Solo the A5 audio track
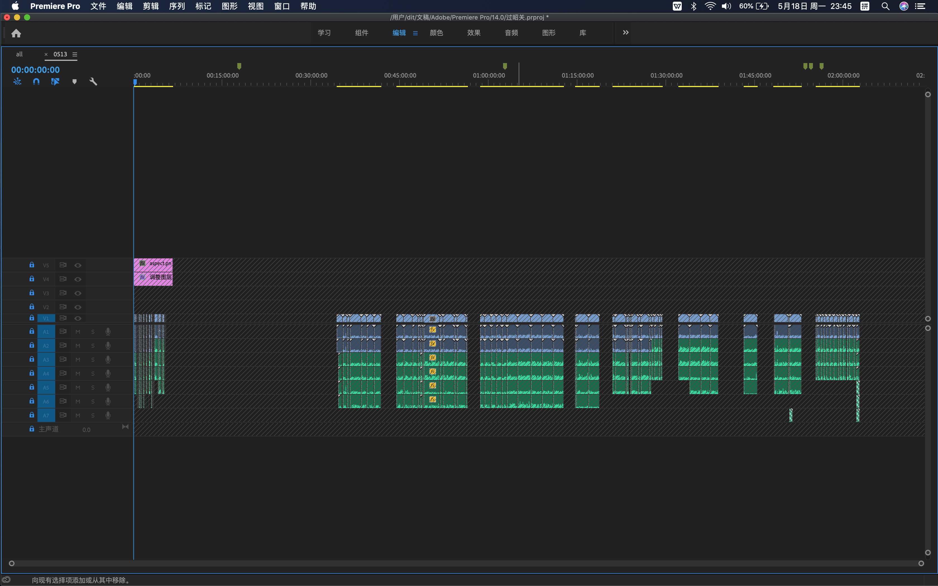Image resolution: width=938 pixels, height=586 pixels. click(93, 388)
